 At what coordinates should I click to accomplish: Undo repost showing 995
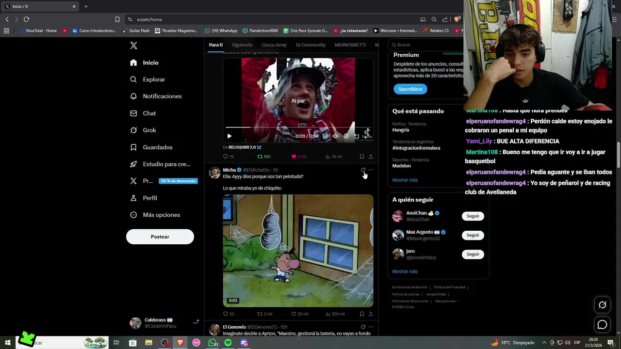coord(264,157)
